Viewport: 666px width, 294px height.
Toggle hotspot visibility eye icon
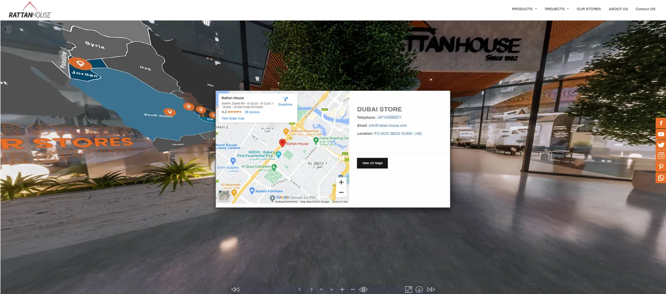pyautogui.click(x=364, y=289)
